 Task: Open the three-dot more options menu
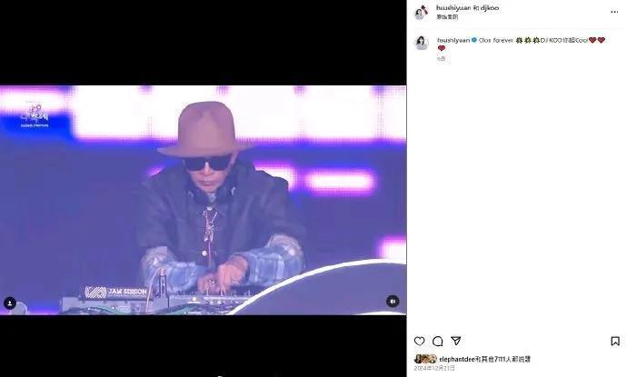point(614,12)
